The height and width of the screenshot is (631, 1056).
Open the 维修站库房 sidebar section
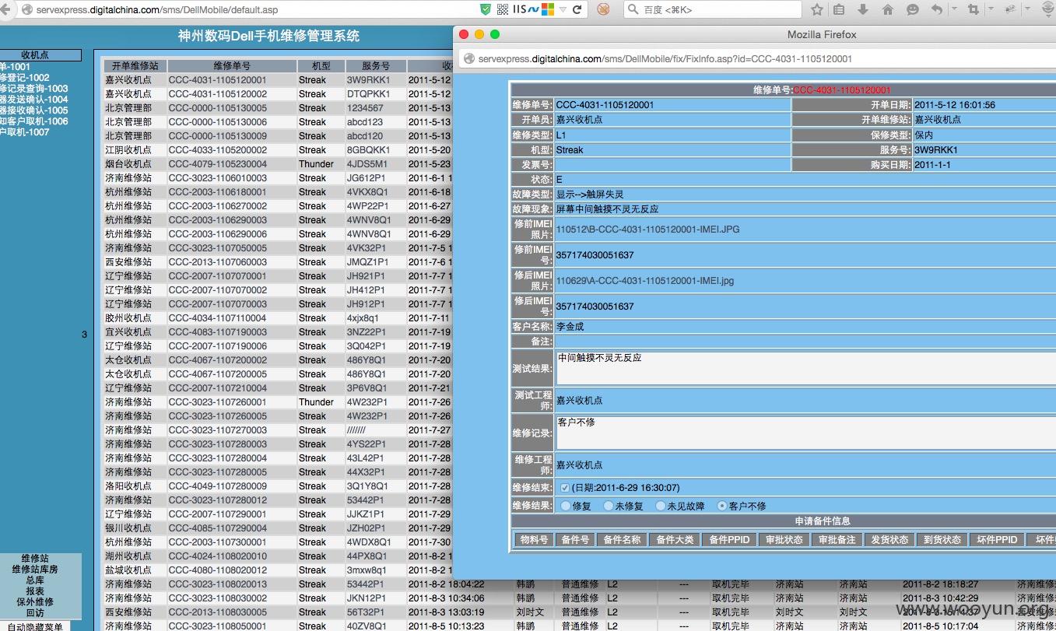pyautogui.click(x=35, y=570)
